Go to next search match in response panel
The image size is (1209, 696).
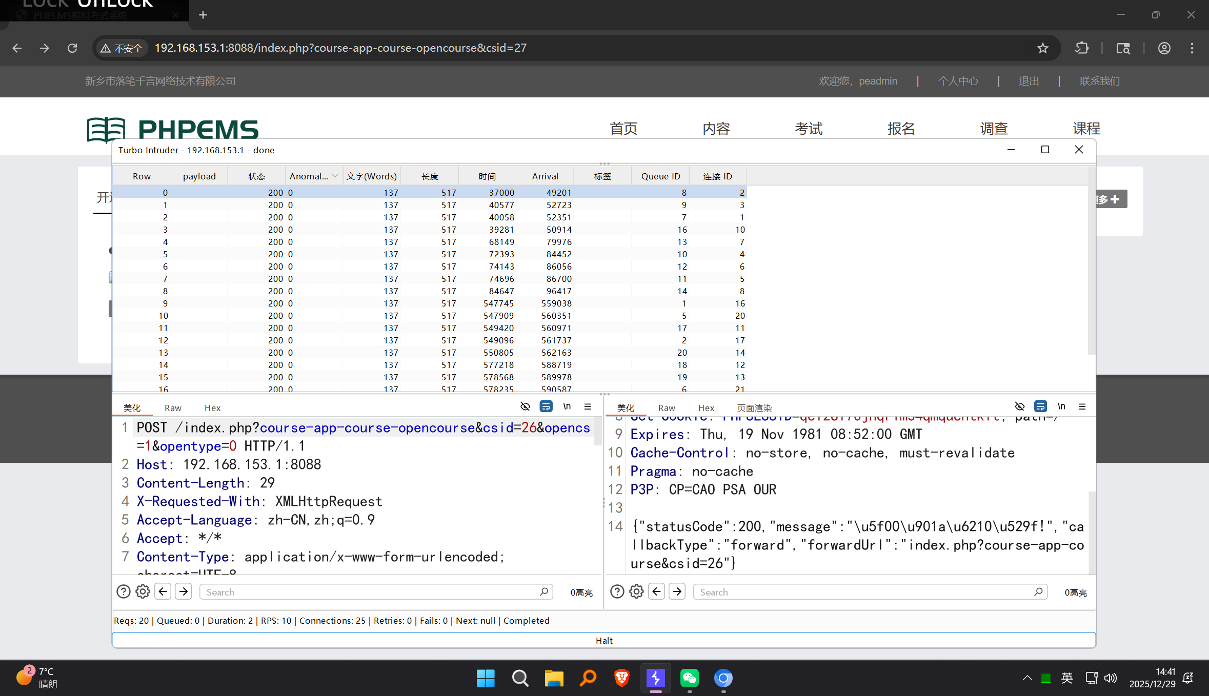677,591
